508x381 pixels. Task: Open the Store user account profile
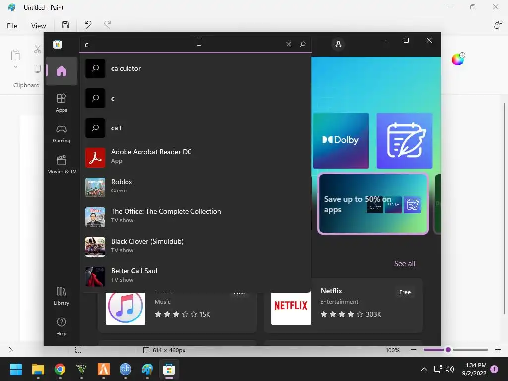pyautogui.click(x=338, y=44)
